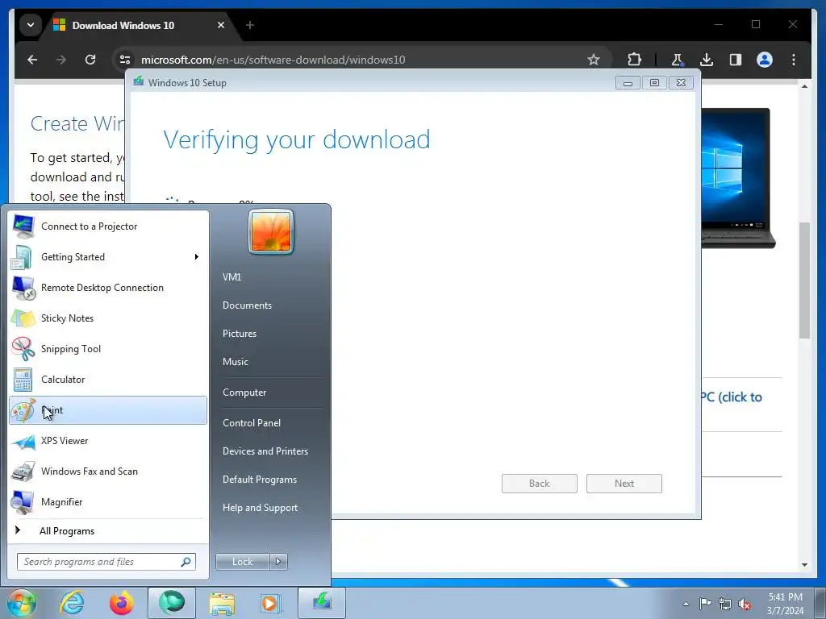Switch to the green browser taskbar button
This screenshot has width=826, height=619.
172,603
